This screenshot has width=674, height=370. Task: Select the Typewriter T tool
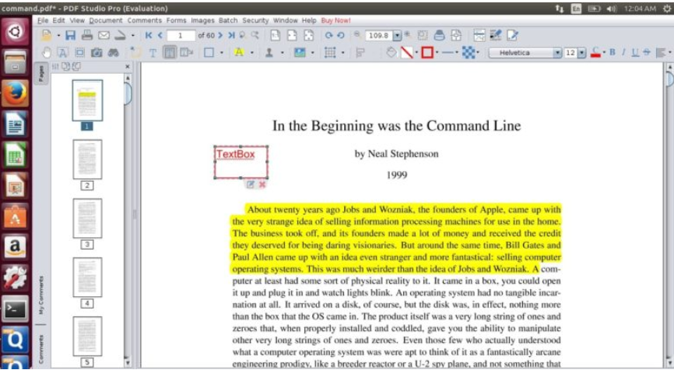(x=153, y=53)
